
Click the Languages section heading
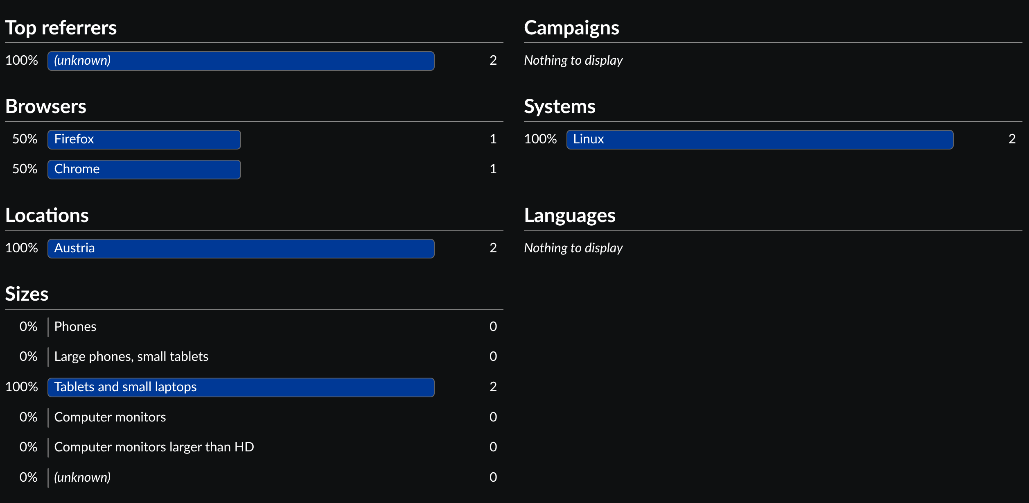click(570, 216)
